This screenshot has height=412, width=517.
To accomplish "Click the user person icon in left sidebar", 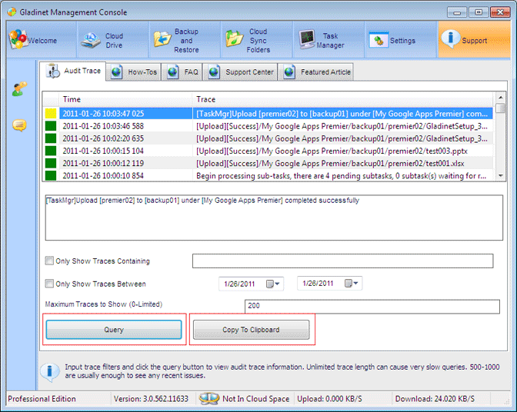I will click(x=19, y=89).
